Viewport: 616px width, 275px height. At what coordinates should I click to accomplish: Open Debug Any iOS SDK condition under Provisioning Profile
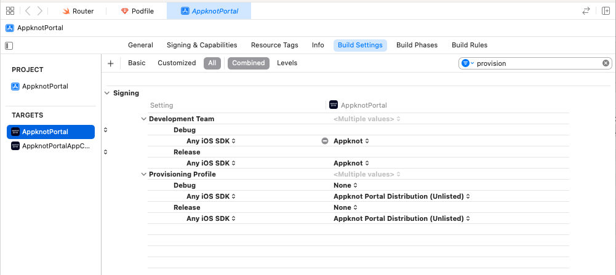[211, 196]
